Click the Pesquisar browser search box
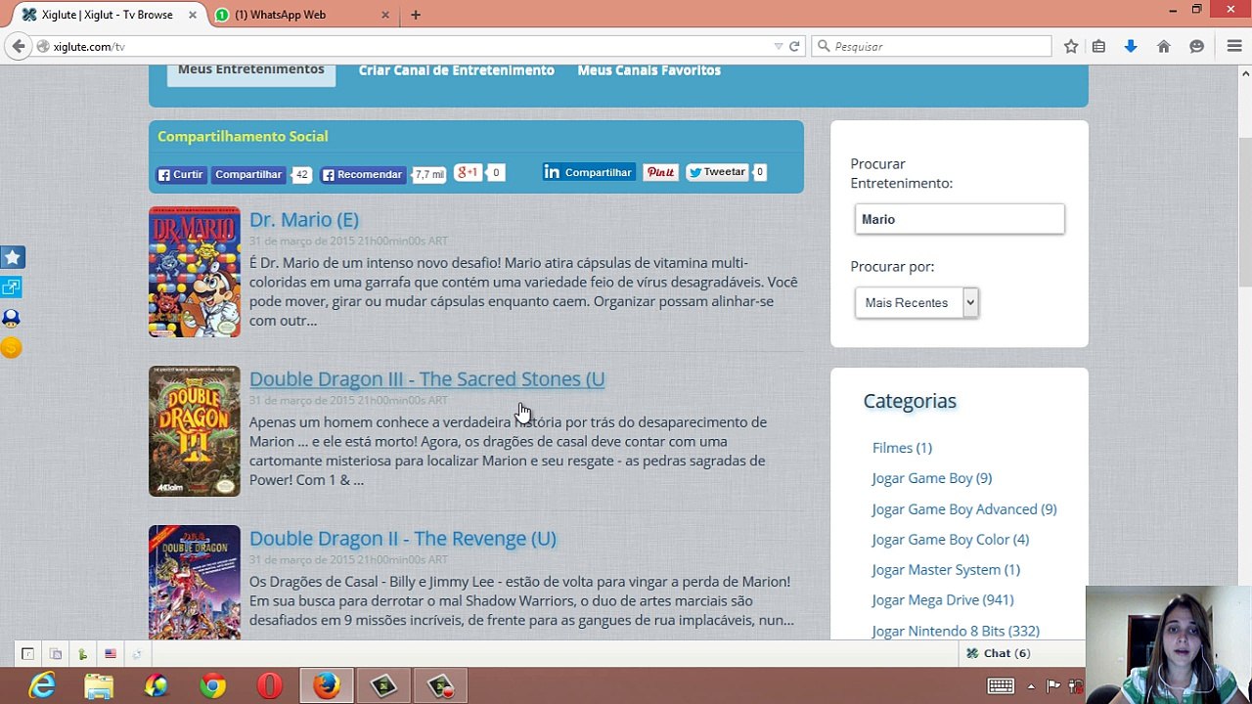 931,46
